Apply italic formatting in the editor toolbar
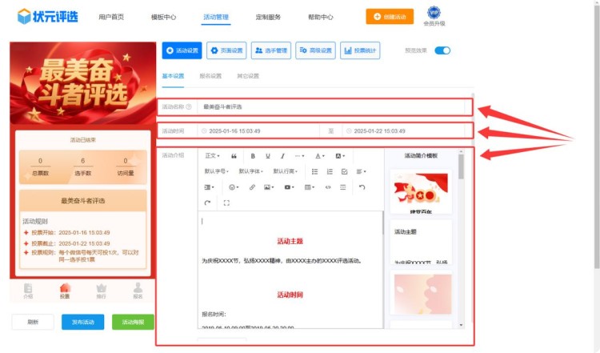The height and width of the screenshot is (353, 600). 282,156
